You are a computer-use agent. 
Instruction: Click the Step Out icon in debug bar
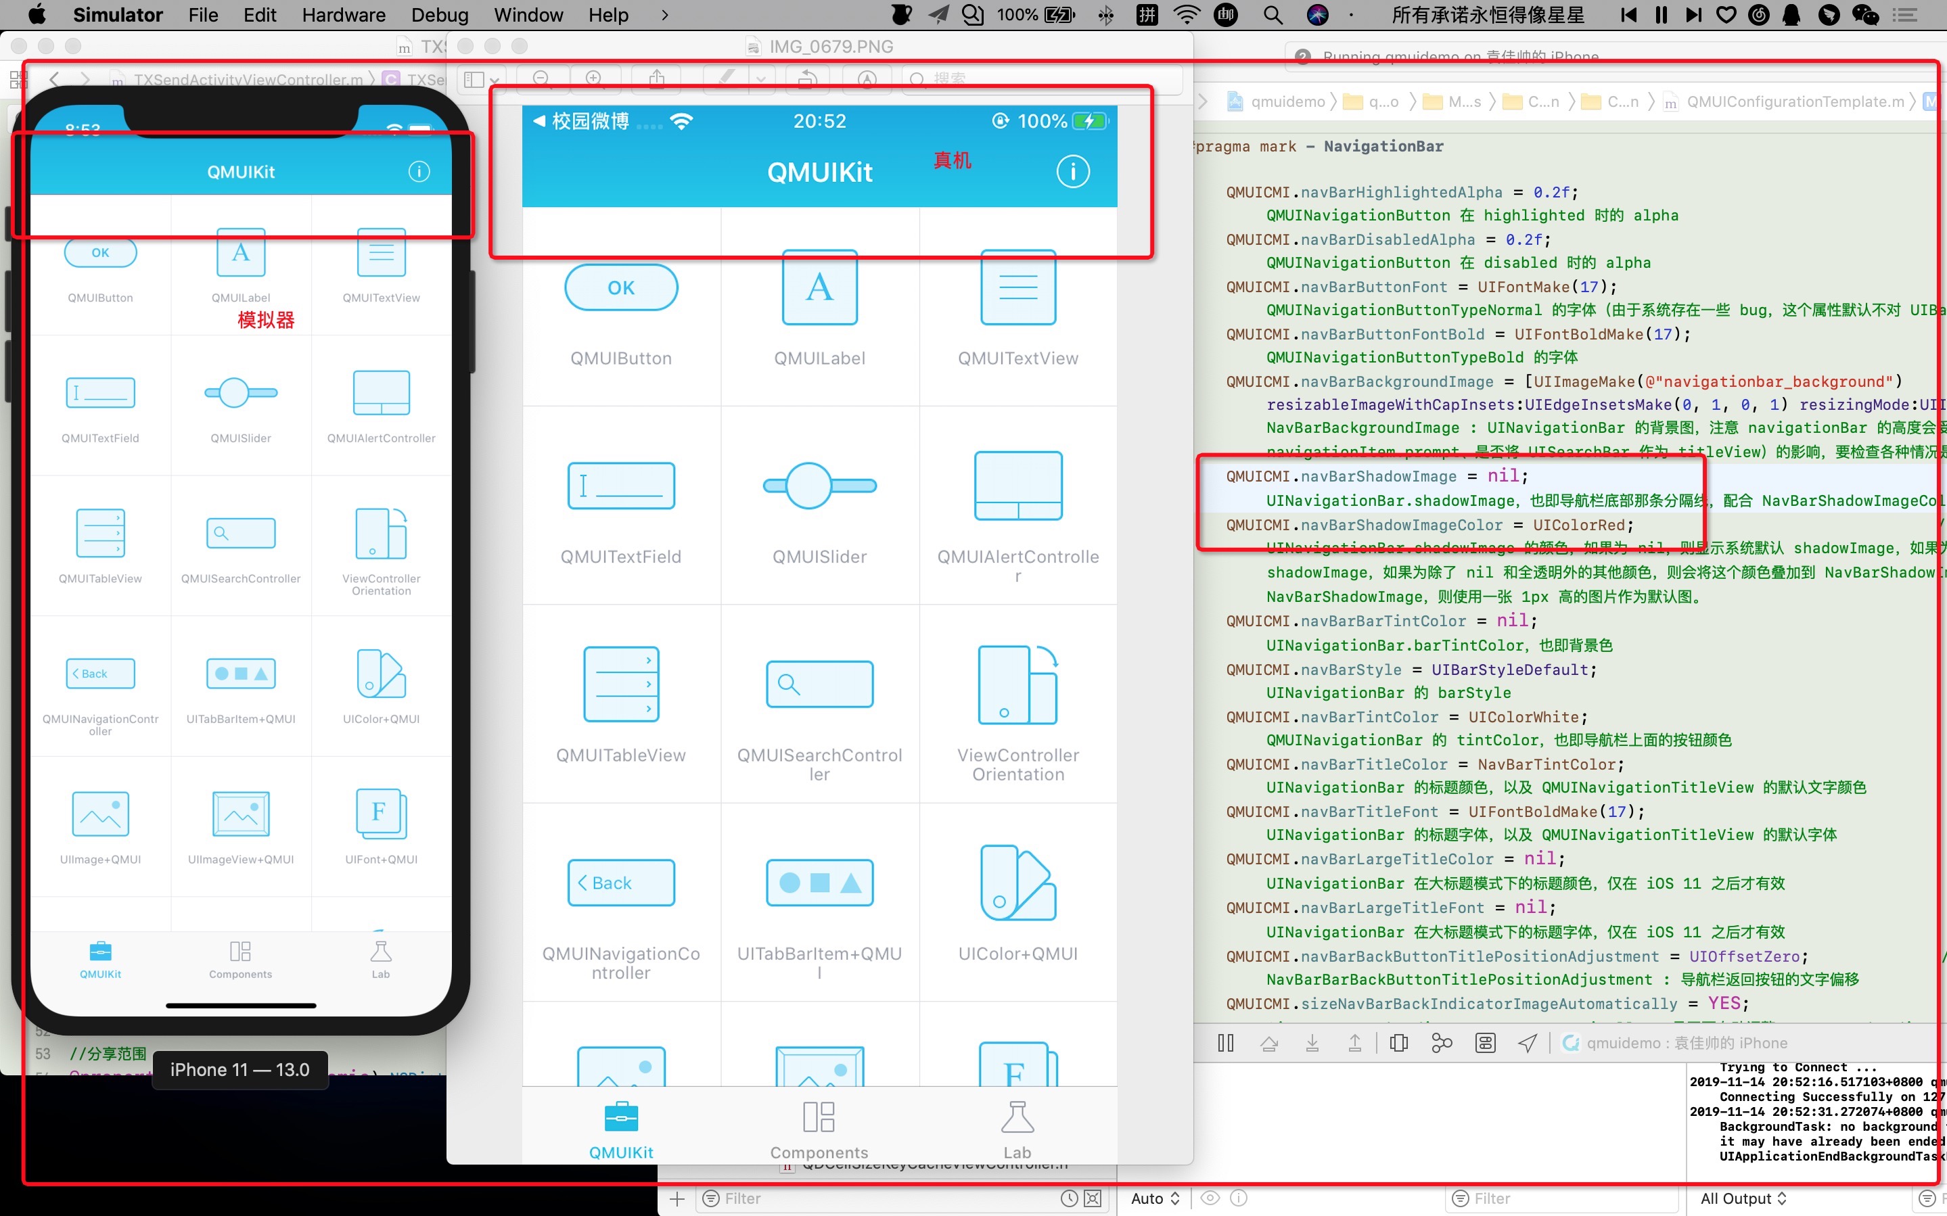[1355, 1043]
